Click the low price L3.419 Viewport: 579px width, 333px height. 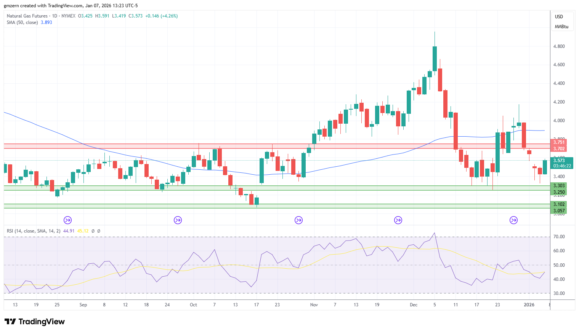tap(119, 16)
